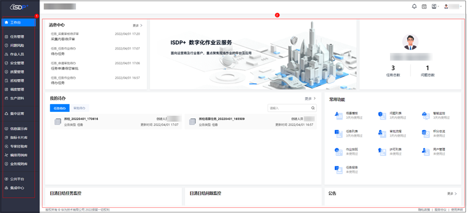Open the 安全管理 sidebar icon
Image resolution: width=467 pixels, height=213 pixels.
[x=6, y=63]
